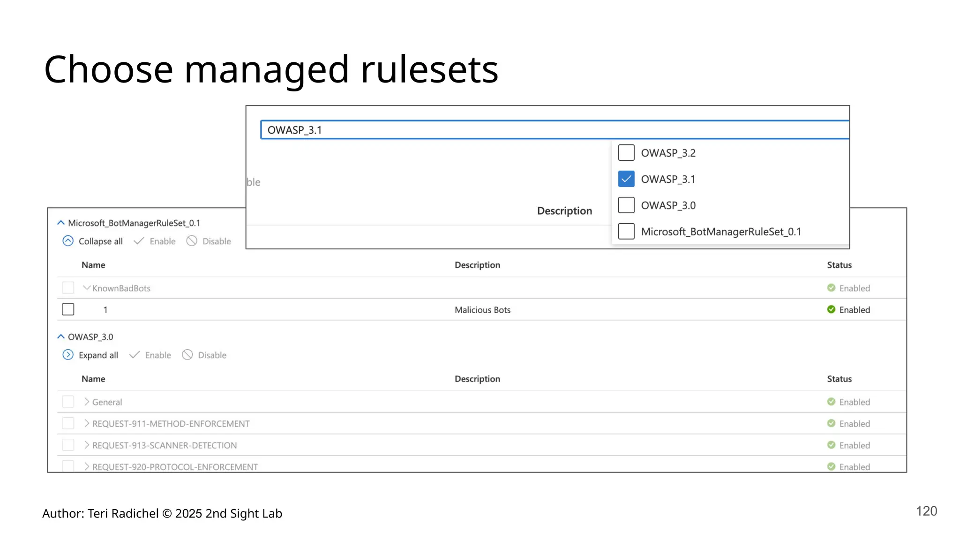Click the Enabled text for rule 1
The image size is (960, 540).
855,310
